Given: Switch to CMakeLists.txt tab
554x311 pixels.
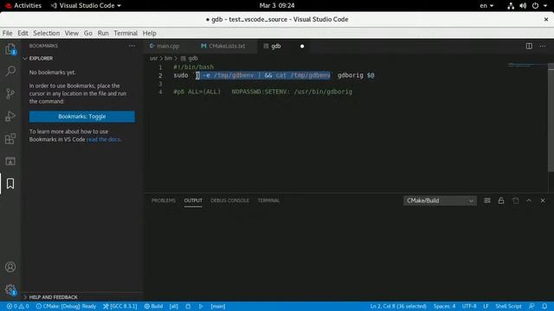Looking at the screenshot, I should tap(227, 46).
